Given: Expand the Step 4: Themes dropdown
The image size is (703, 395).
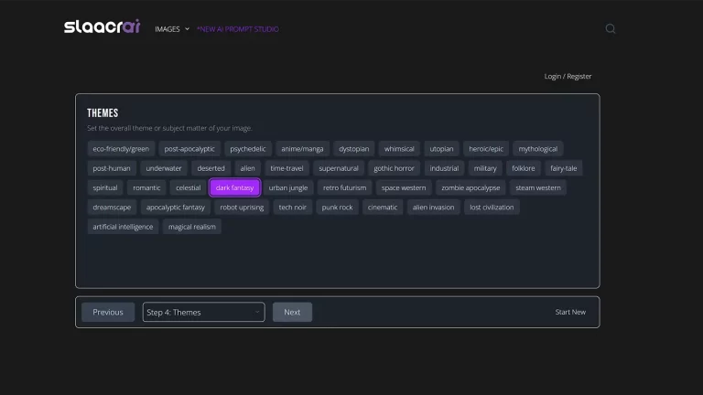Looking at the screenshot, I should click(203, 312).
